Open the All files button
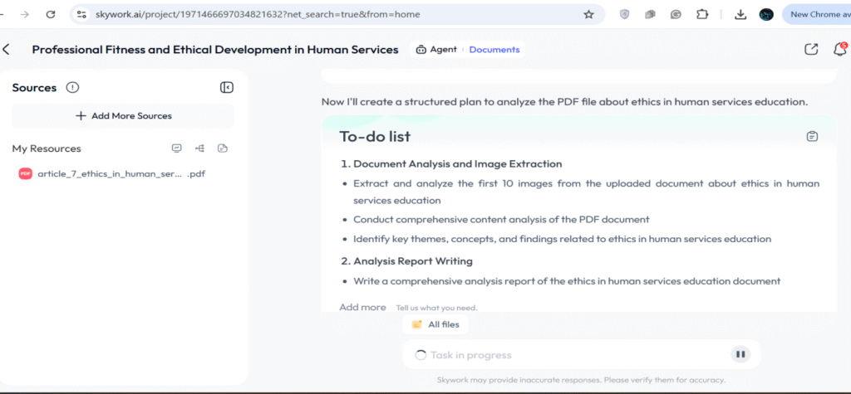 click(435, 324)
